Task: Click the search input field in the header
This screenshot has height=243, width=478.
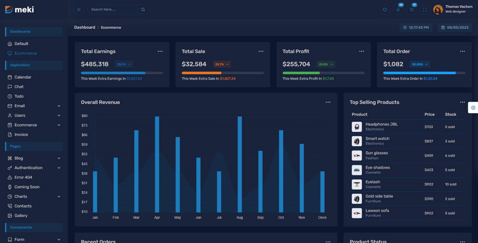Action: (x=111, y=9)
